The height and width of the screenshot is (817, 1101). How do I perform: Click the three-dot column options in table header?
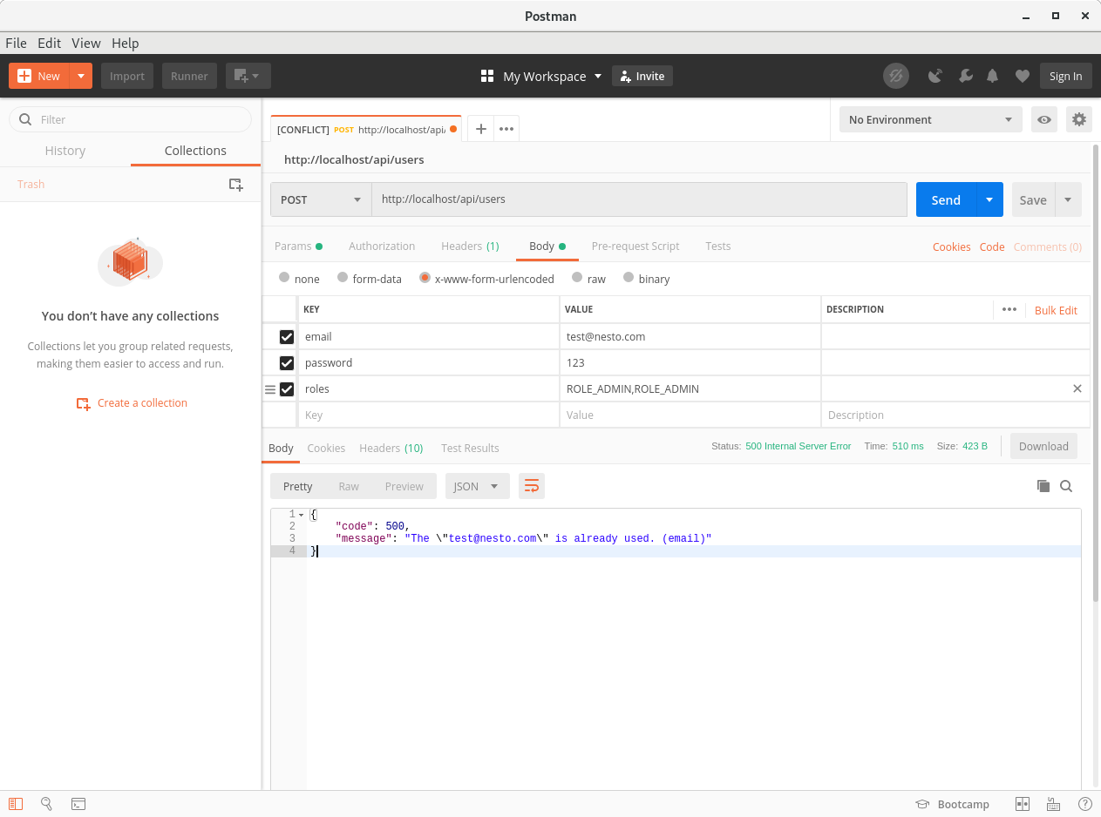1009,309
